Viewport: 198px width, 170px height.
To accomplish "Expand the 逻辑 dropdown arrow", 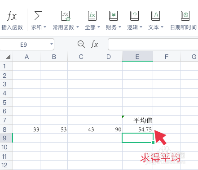I will (x=141, y=27).
